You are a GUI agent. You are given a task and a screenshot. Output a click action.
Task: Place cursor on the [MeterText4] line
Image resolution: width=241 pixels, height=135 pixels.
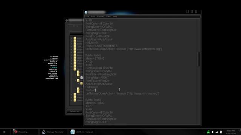click(x=93, y=55)
